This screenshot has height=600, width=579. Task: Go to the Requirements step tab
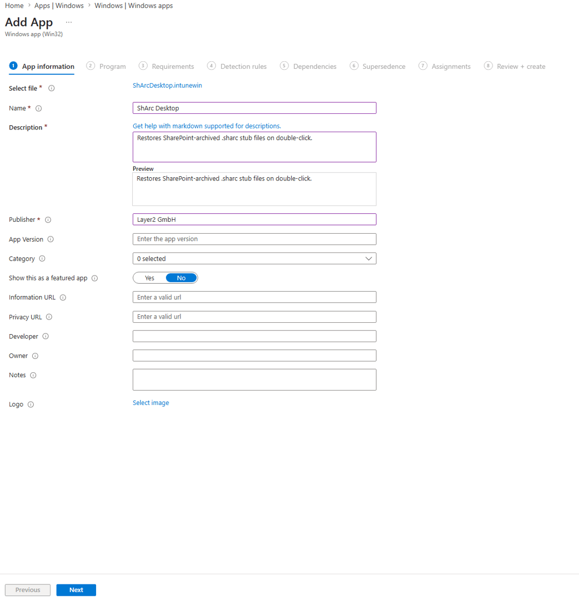point(167,66)
